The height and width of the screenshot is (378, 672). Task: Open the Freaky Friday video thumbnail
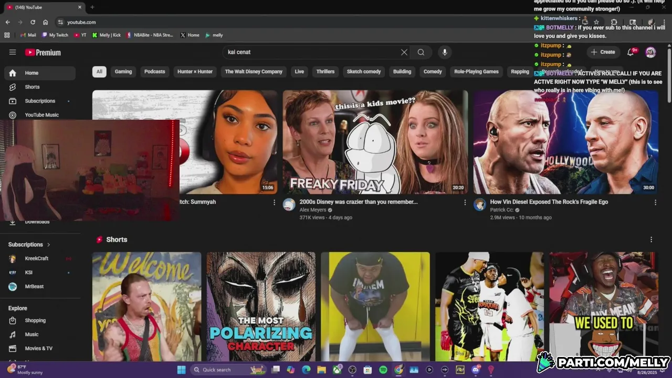click(375, 142)
